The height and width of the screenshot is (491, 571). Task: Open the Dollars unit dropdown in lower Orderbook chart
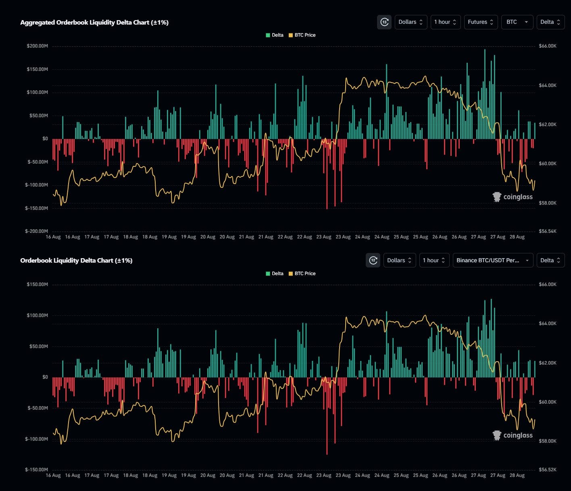tap(399, 260)
